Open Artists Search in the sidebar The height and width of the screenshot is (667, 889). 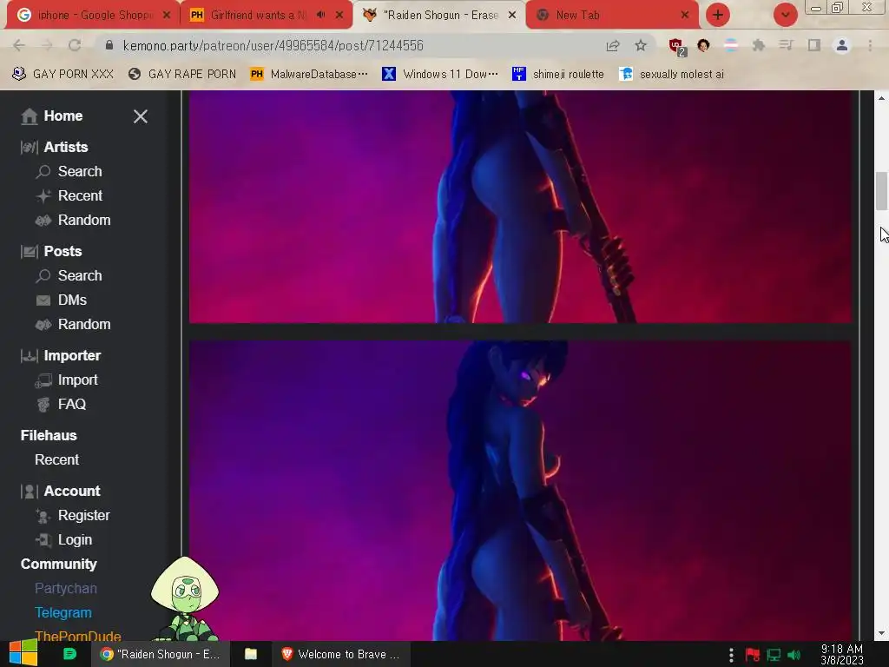pyautogui.click(x=80, y=171)
